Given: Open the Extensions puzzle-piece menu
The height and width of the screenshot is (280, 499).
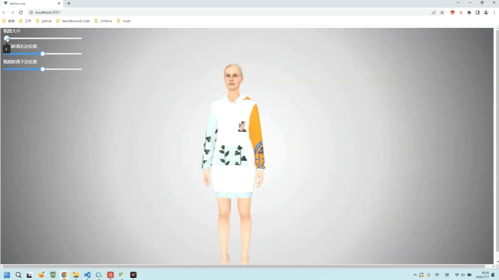Looking at the screenshot, I should tap(469, 12).
